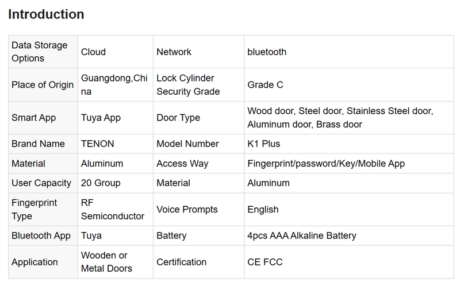The height and width of the screenshot is (282, 460).
Task: Click the Tuya App cell
Action: 101,118
